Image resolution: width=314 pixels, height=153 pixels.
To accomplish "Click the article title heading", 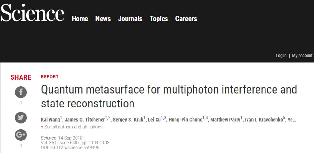I will (x=169, y=96).
